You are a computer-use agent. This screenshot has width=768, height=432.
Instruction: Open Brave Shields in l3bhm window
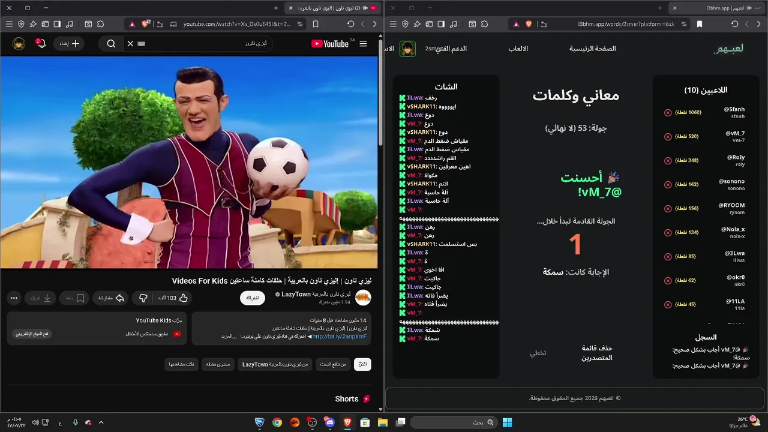[529, 24]
